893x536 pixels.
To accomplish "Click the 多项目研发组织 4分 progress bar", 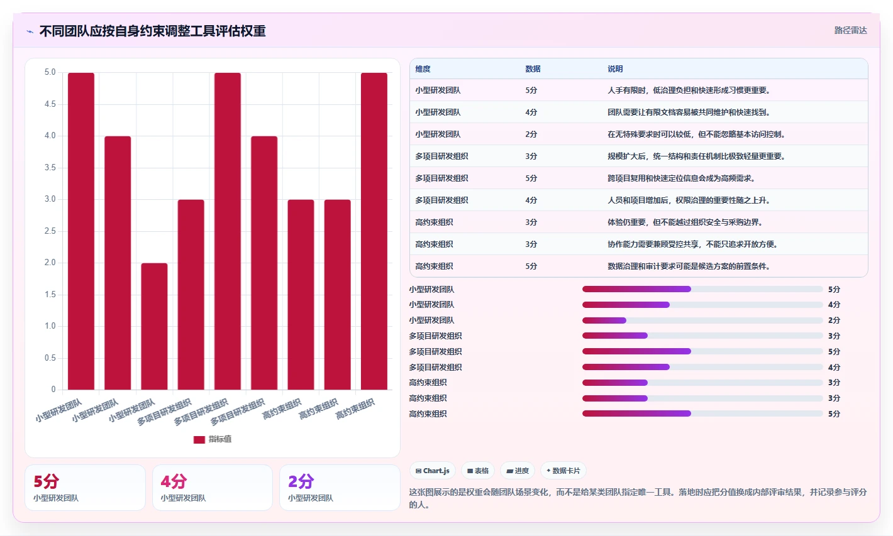I will point(702,367).
